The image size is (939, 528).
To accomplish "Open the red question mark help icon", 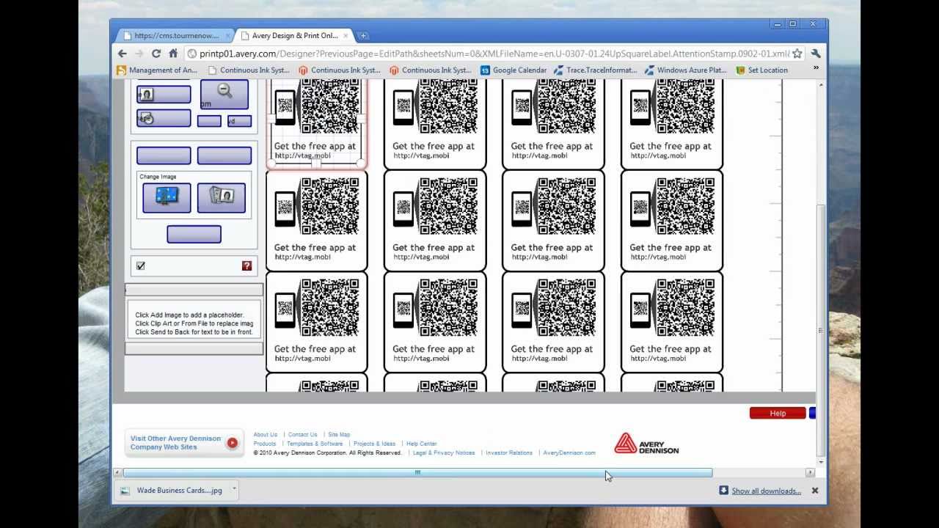I will click(x=246, y=266).
